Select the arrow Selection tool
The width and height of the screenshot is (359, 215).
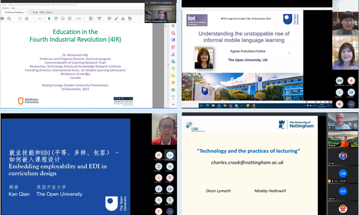[x=49, y=19]
